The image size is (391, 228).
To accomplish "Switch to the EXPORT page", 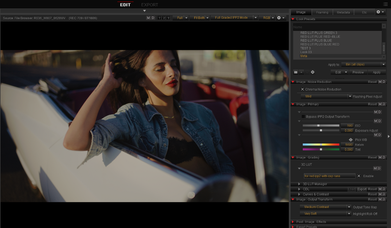I will [149, 5].
